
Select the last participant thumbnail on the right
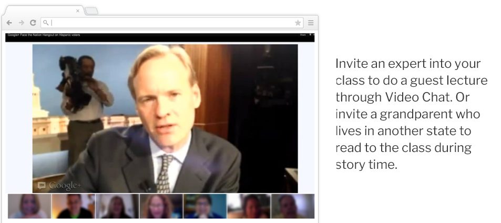(293, 206)
